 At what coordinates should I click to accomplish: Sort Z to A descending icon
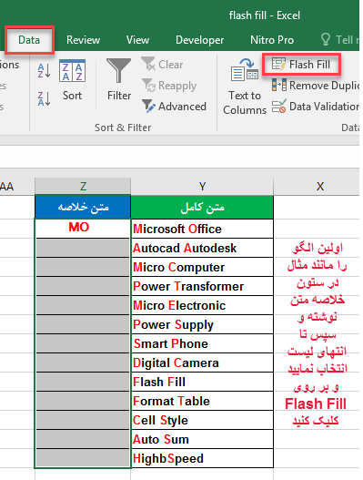[x=44, y=98]
